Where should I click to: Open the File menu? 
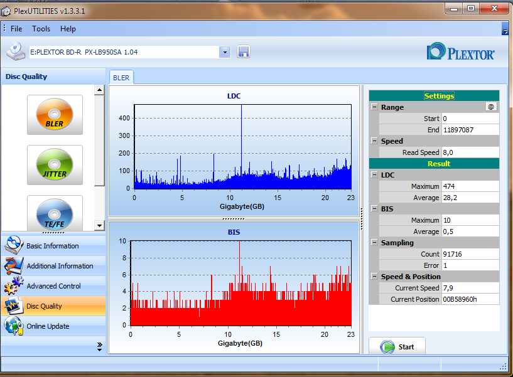16,29
